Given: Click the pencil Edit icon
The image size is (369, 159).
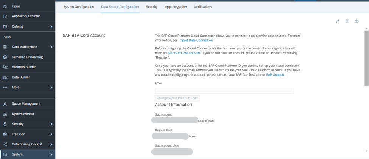Looking at the screenshot, I should [x=338, y=21].
